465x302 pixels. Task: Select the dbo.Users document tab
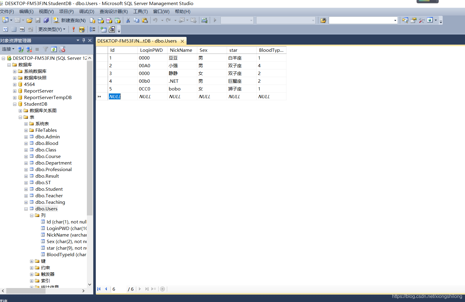[x=137, y=41]
